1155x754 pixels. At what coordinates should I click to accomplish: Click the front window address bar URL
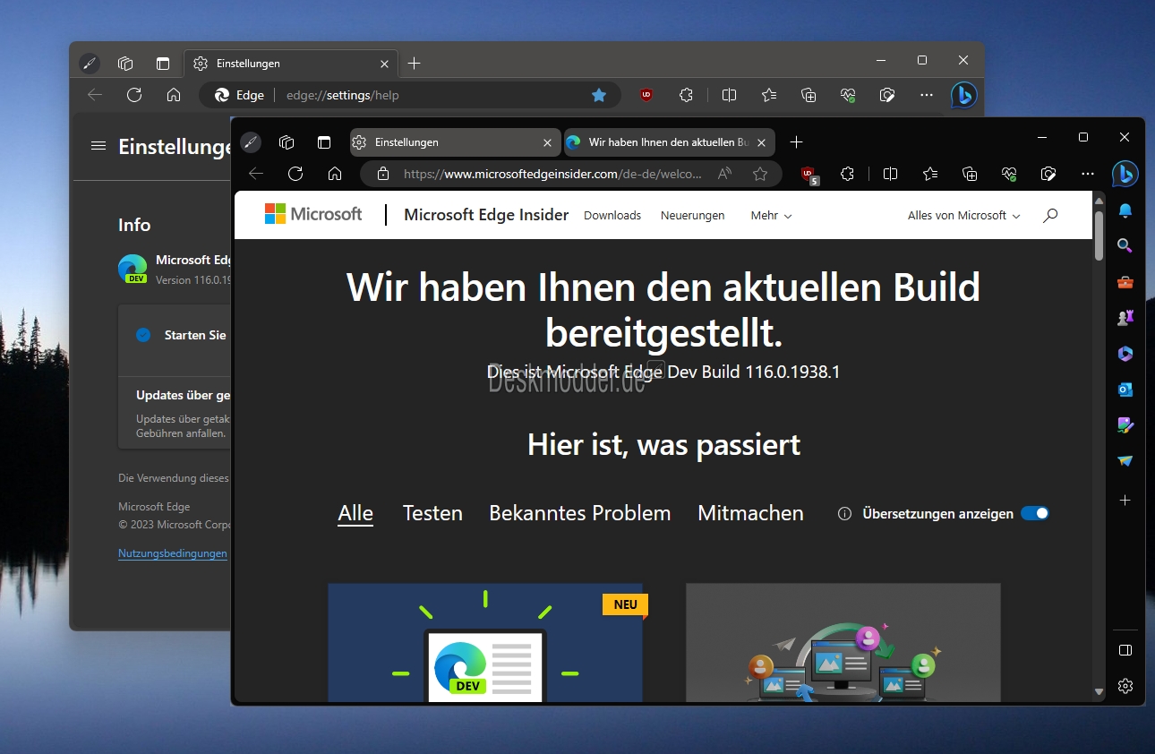(552, 174)
